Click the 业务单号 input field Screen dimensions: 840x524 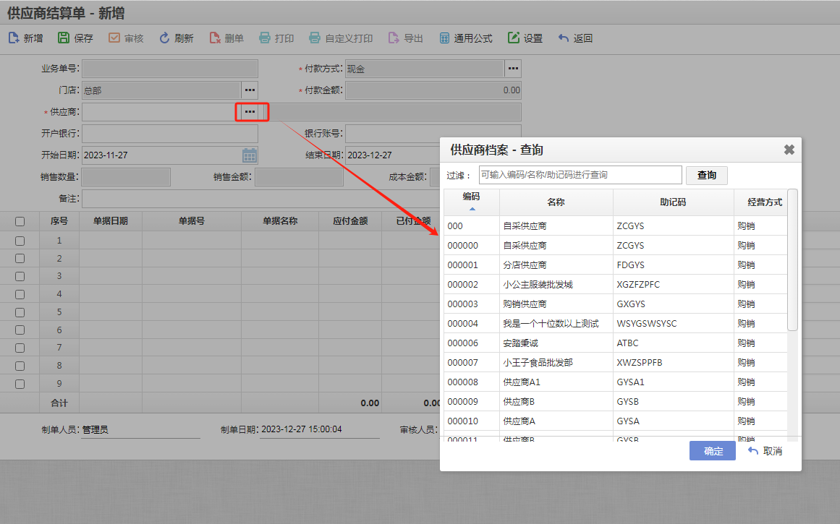[170, 69]
